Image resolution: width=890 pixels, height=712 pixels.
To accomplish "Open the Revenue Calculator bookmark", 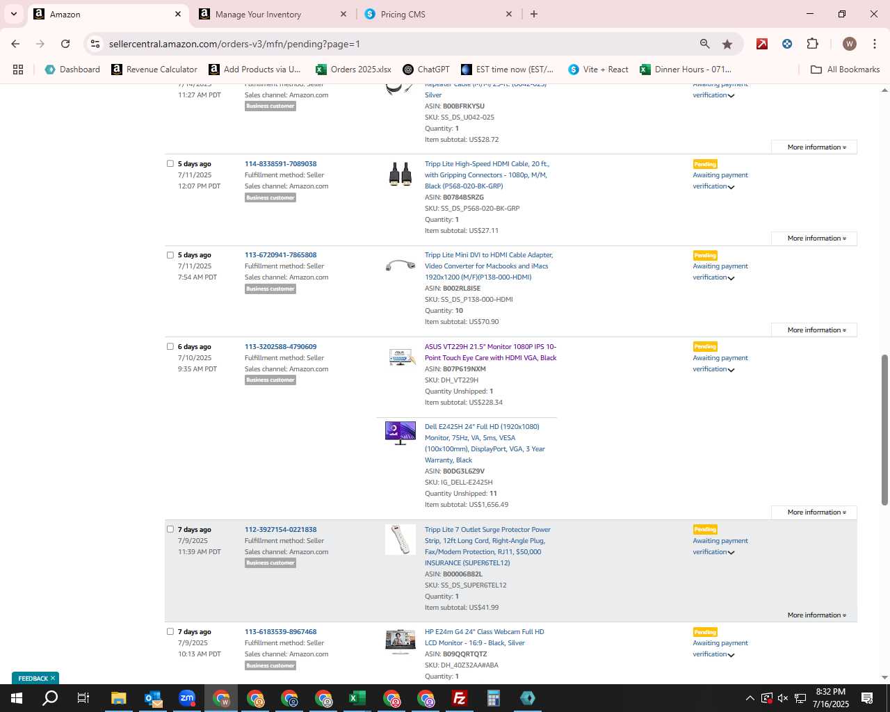I will coord(154,70).
